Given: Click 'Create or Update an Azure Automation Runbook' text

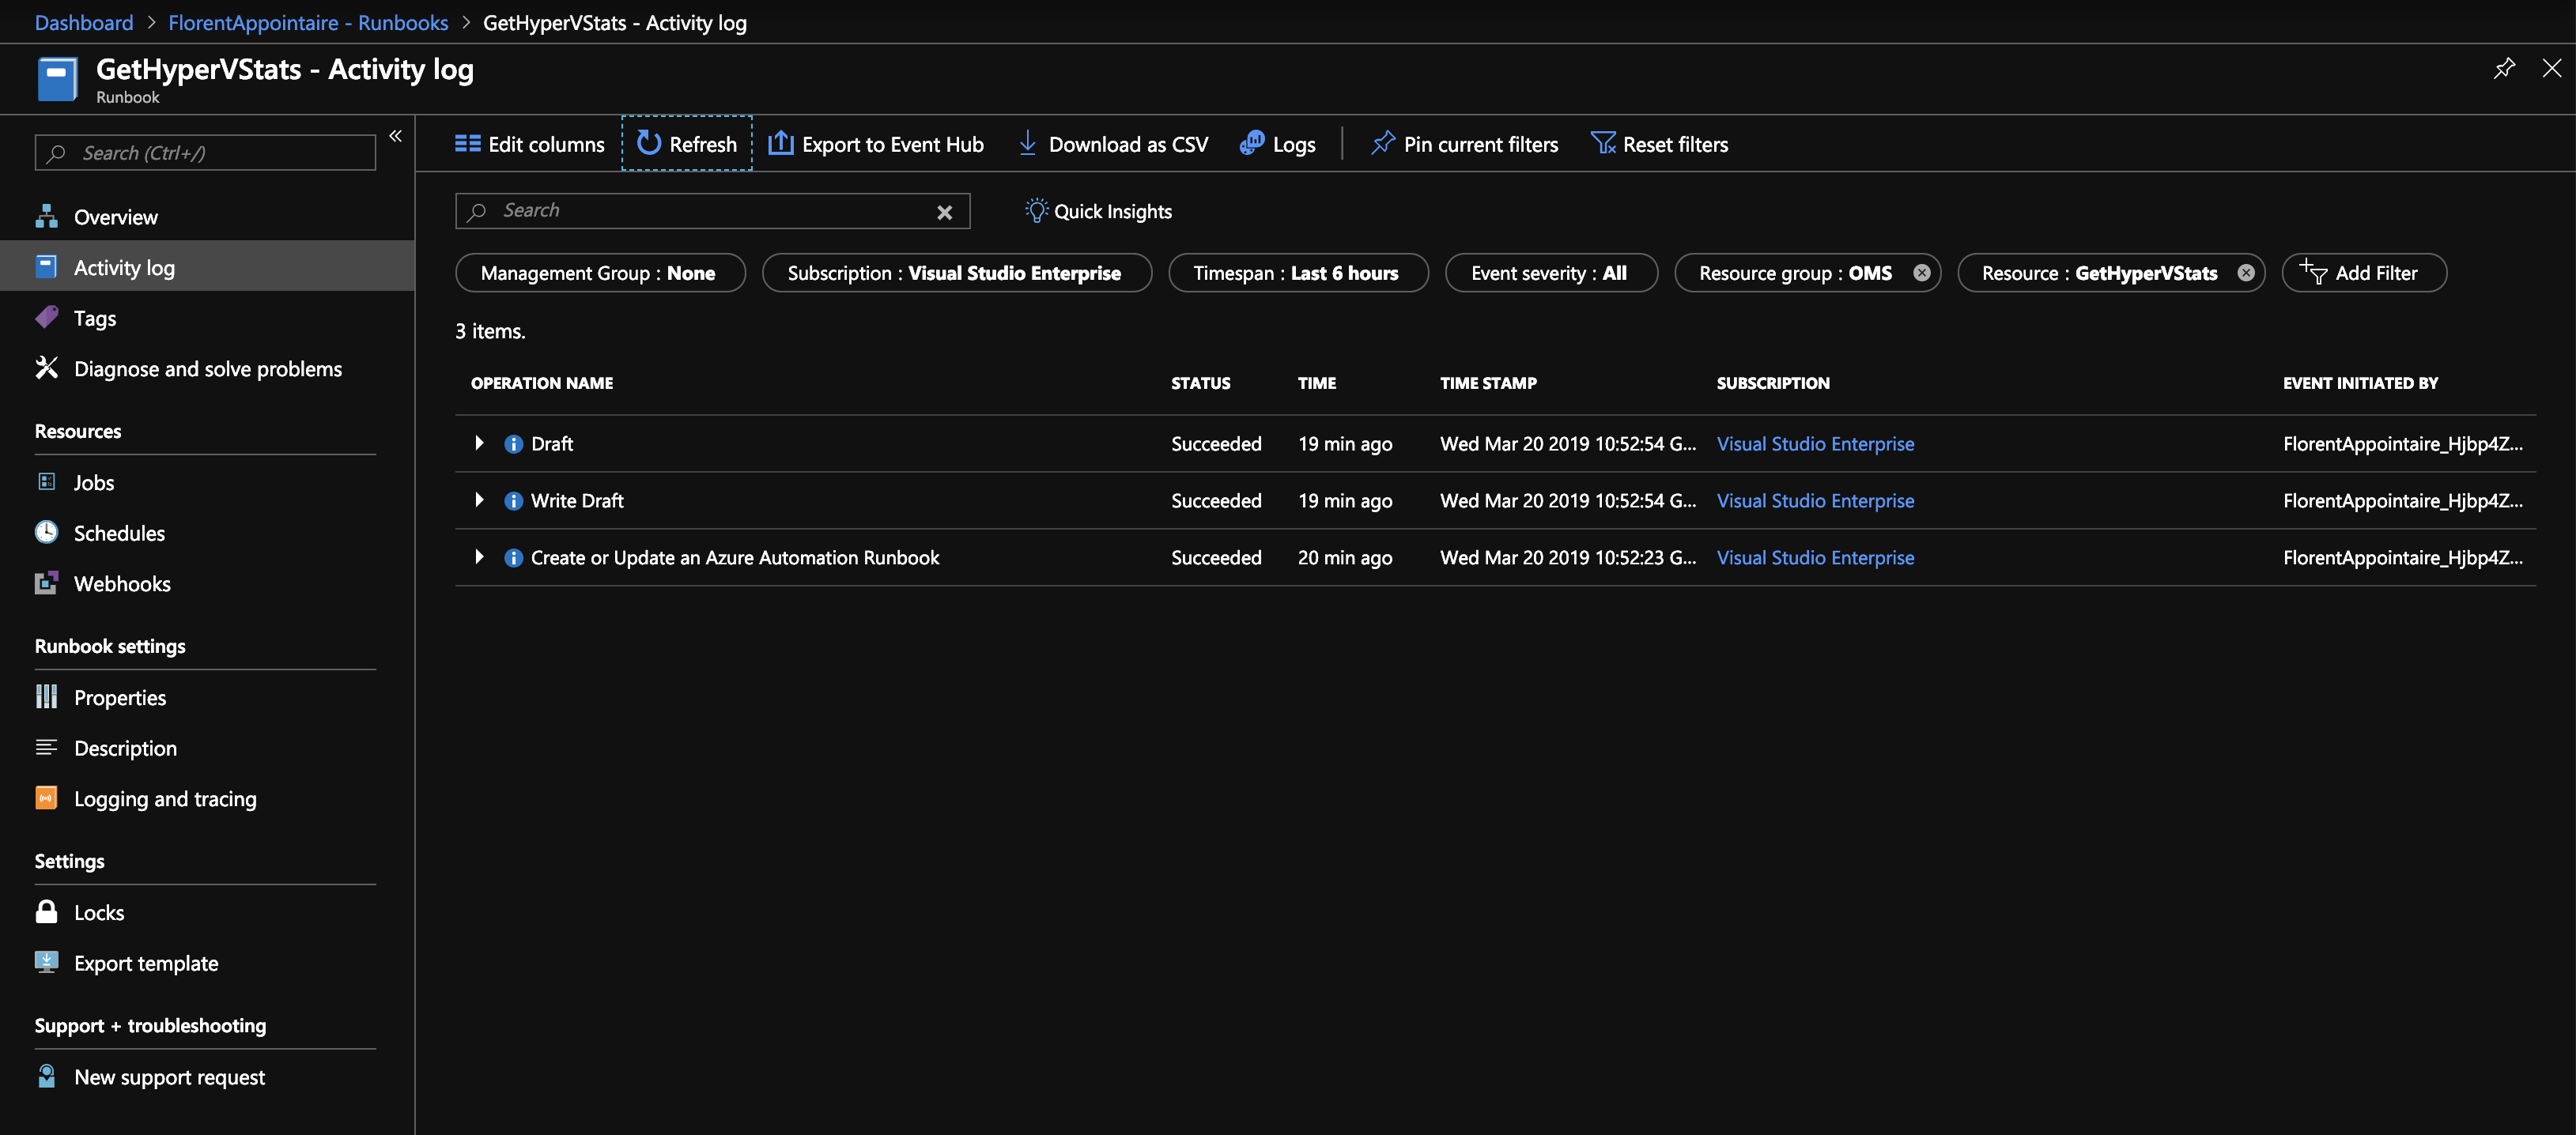Looking at the screenshot, I should point(735,558).
